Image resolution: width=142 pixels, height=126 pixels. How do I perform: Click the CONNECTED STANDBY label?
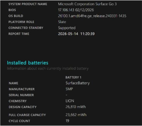pyautogui.click(x=26, y=28)
